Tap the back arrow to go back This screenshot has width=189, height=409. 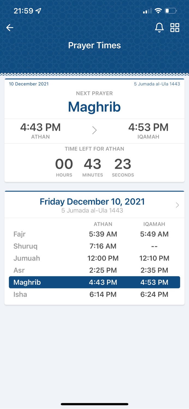[x=10, y=27]
